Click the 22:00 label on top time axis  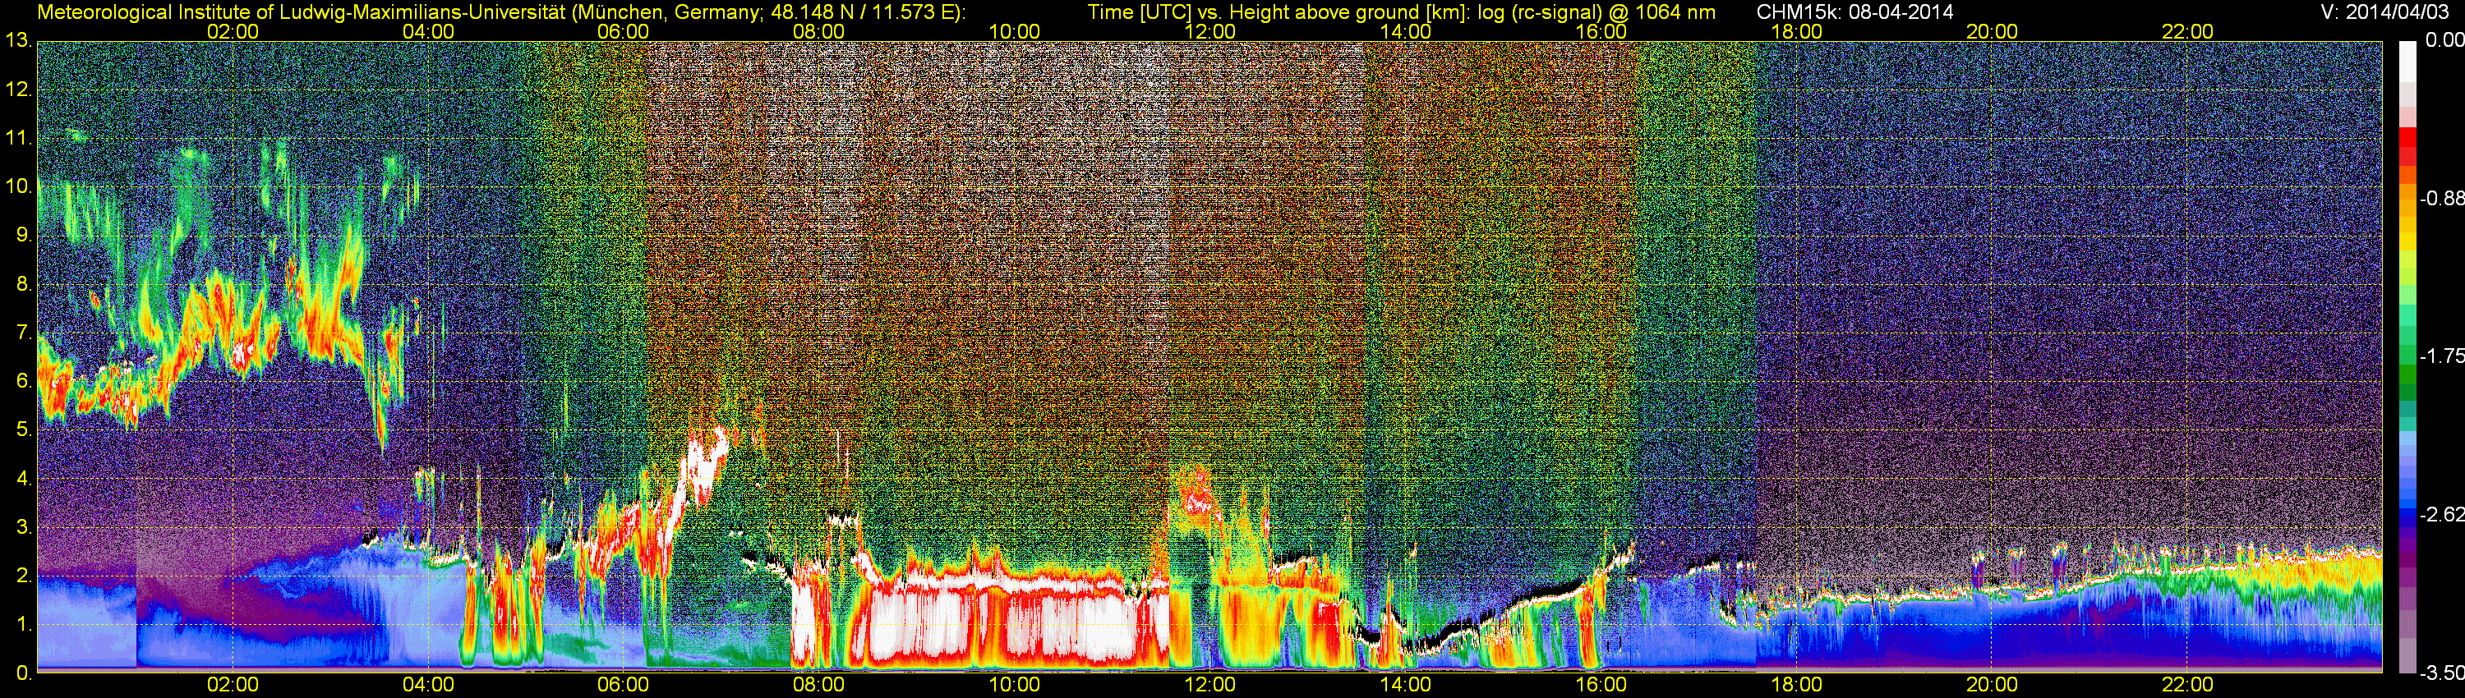(x=2186, y=31)
